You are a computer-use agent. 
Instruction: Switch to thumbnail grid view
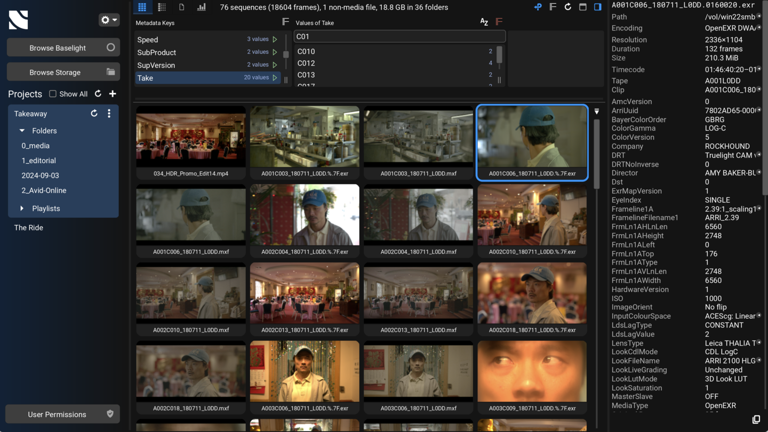point(142,7)
